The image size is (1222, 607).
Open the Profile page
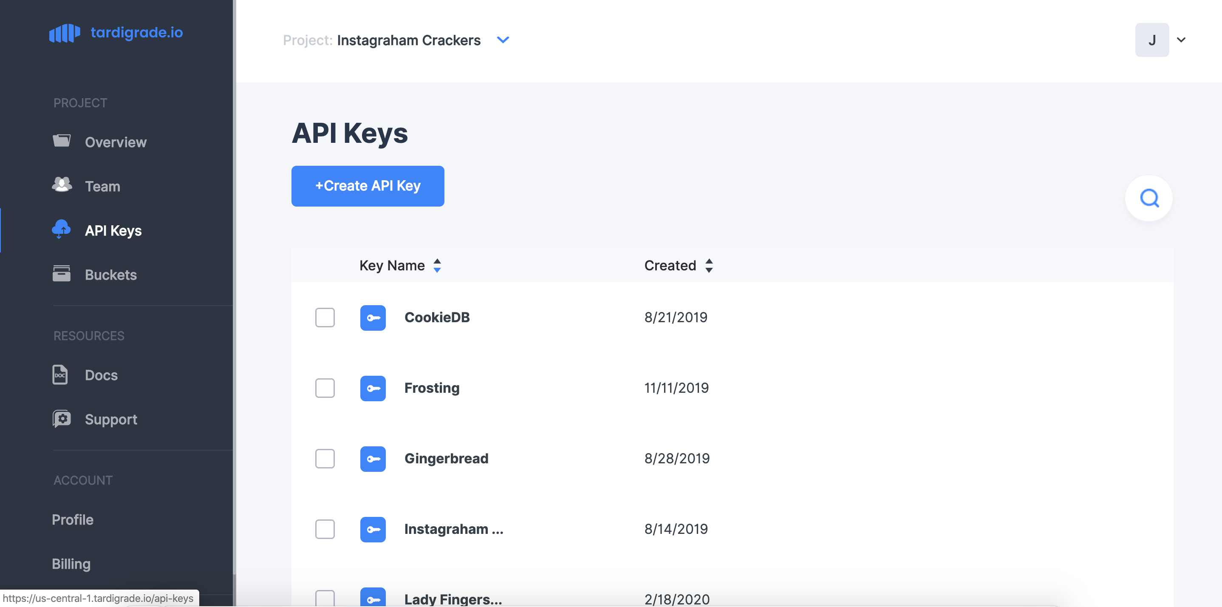pyautogui.click(x=73, y=519)
